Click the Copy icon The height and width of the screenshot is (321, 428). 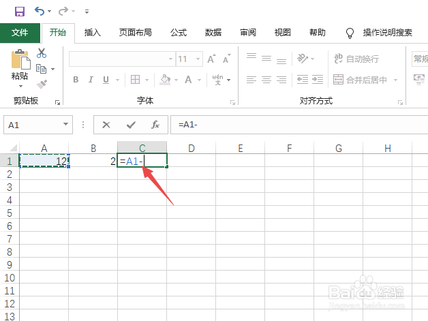41,69
